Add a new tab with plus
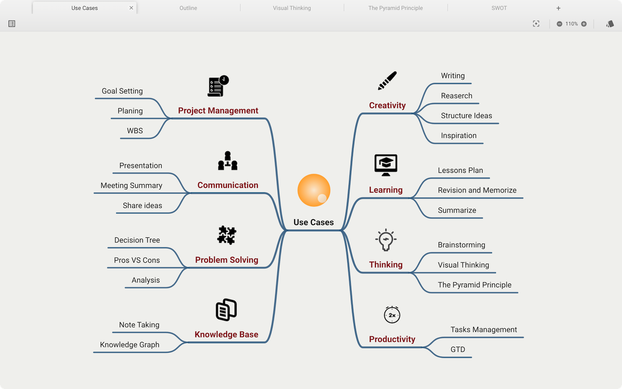 [x=559, y=8]
